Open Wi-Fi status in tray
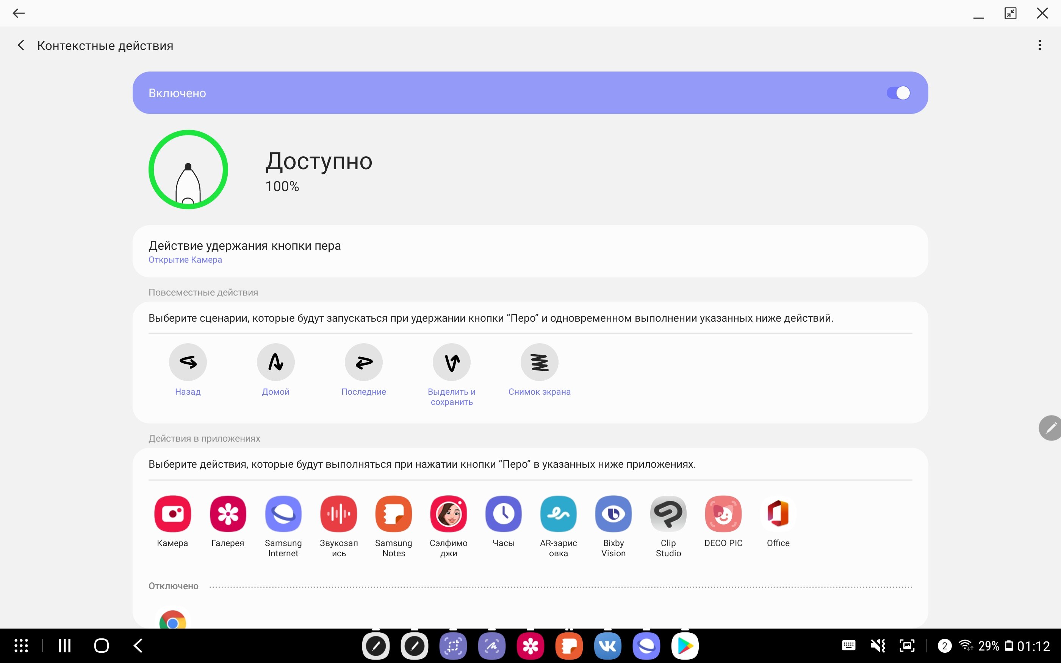 [x=966, y=645]
